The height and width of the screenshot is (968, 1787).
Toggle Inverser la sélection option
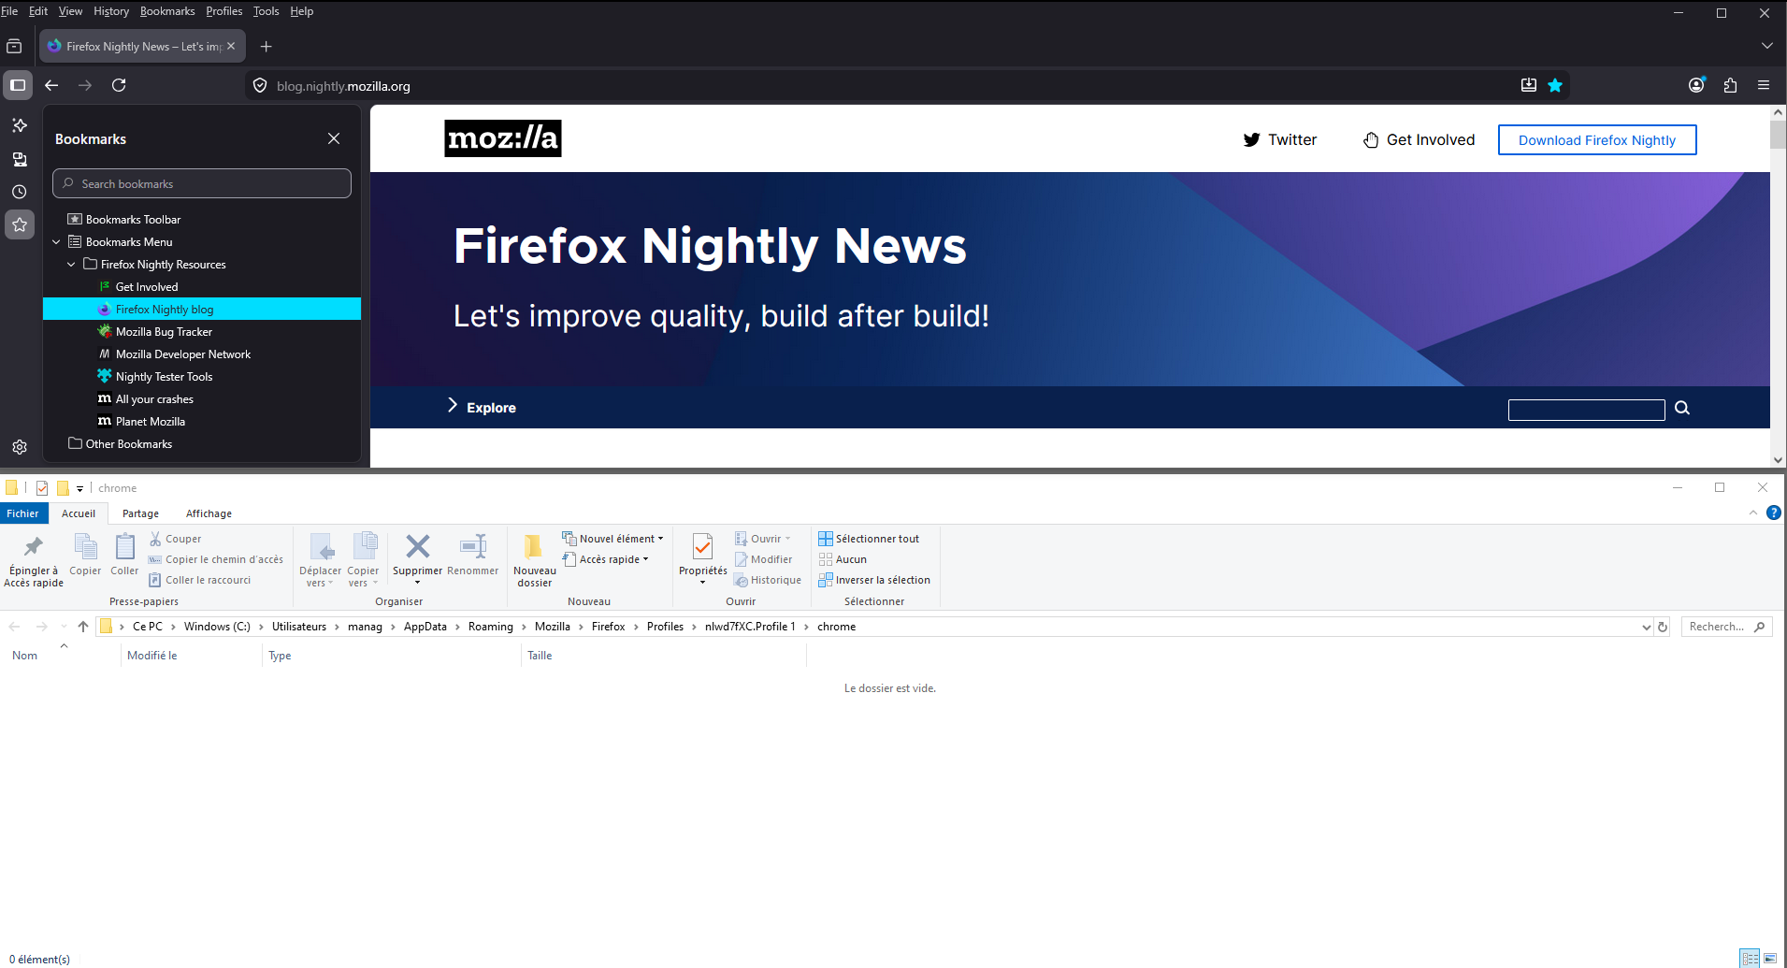(x=874, y=580)
